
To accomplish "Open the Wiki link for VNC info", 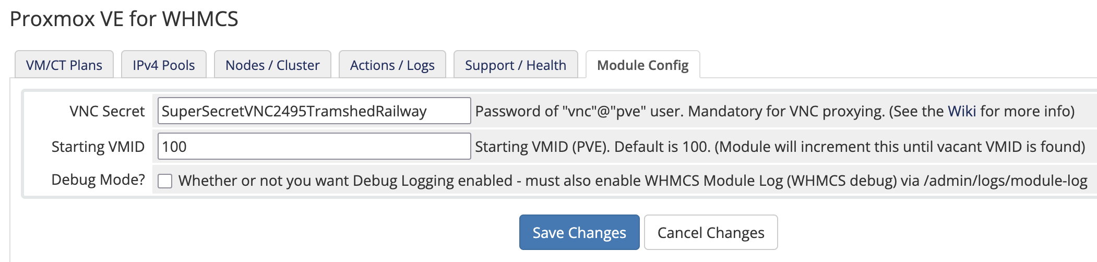I will pyautogui.click(x=961, y=111).
